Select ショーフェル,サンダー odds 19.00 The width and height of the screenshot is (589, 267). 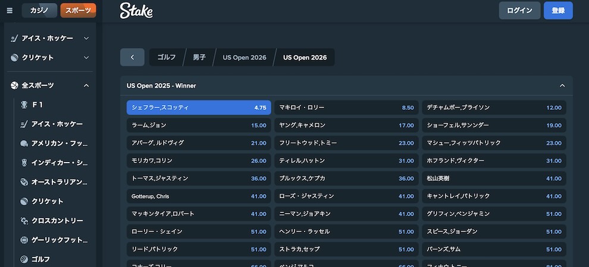coord(494,125)
